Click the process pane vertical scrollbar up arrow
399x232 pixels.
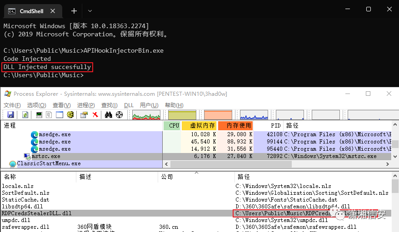pos(395,124)
